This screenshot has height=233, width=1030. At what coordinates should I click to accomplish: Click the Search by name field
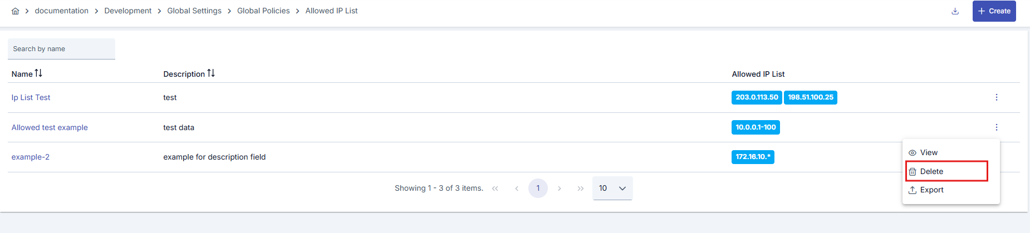pyautogui.click(x=61, y=49)
